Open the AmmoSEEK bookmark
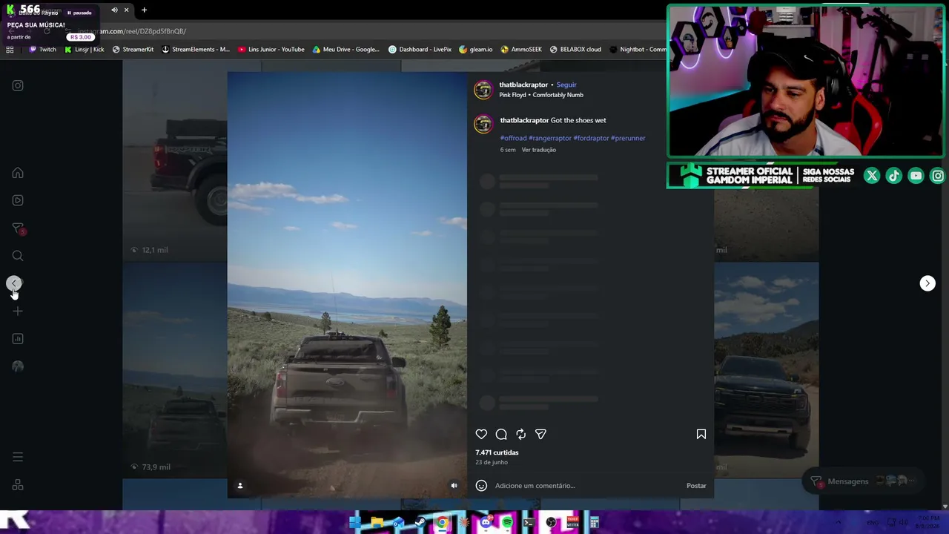 pos(521,50)
